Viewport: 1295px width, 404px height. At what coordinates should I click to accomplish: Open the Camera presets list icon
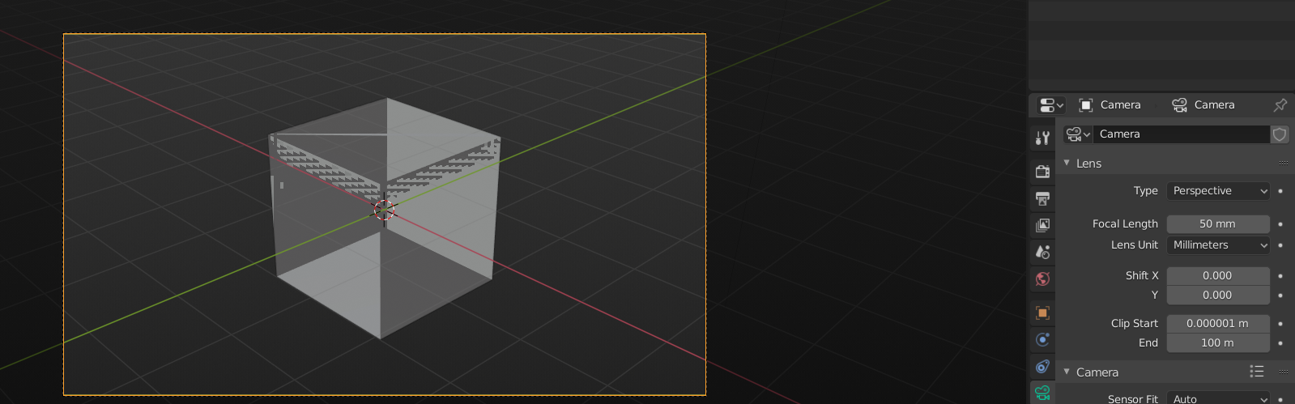pyautogui.click(x=1256, y=372)
